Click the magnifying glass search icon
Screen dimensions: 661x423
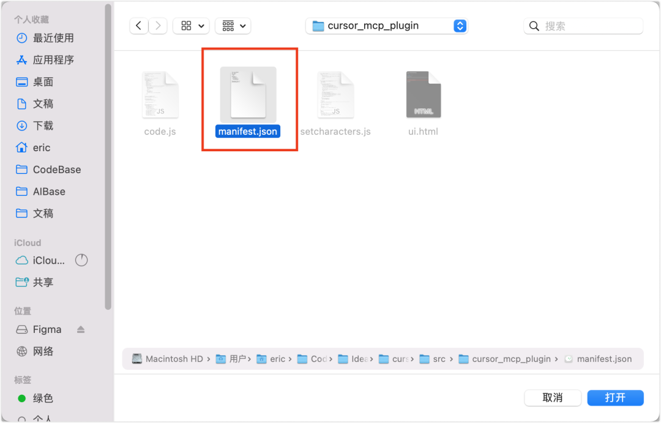click(x=534, y=26)
